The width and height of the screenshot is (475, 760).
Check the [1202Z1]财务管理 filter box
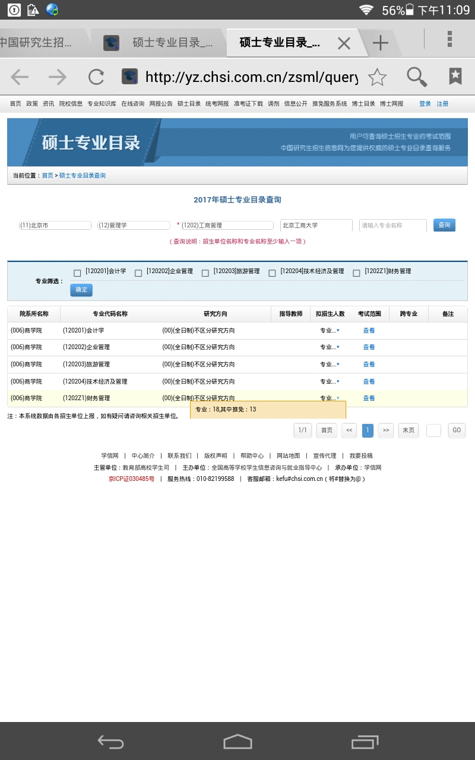click(x=356, y=273)
